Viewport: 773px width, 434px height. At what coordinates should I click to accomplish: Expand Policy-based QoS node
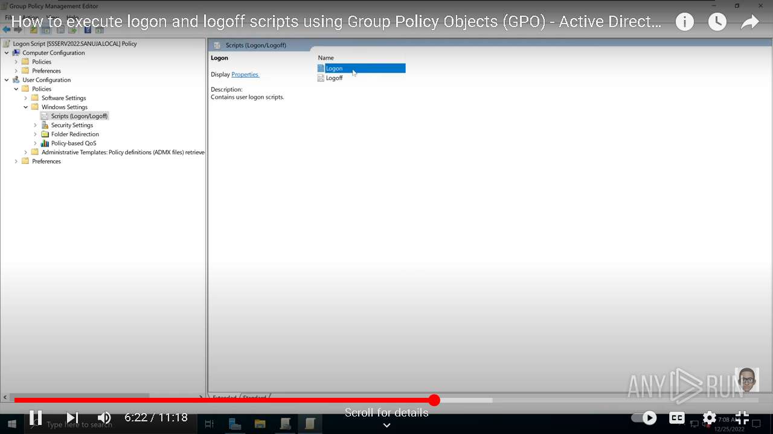pyautogui.click(x=36, y=143)
